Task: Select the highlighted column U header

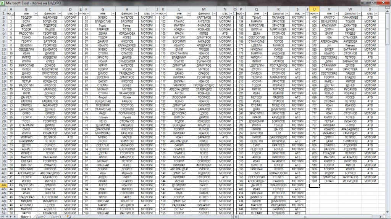Action: 314,9
